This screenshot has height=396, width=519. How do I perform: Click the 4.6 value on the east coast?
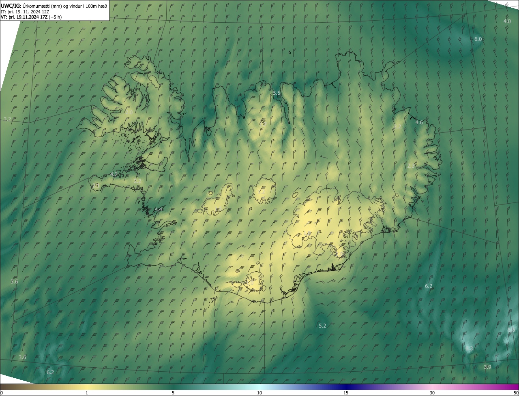(x=419, y=122)
